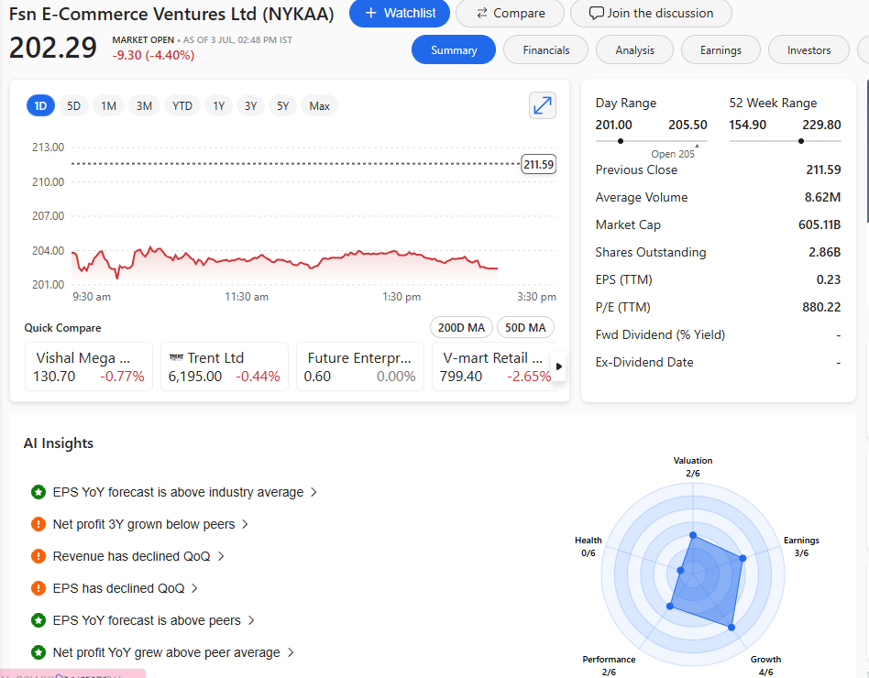Viewport: 869px width, 678px height.
Task: Switch to the Financials tab
Action: pyautogui.click(x=545, y=50)
